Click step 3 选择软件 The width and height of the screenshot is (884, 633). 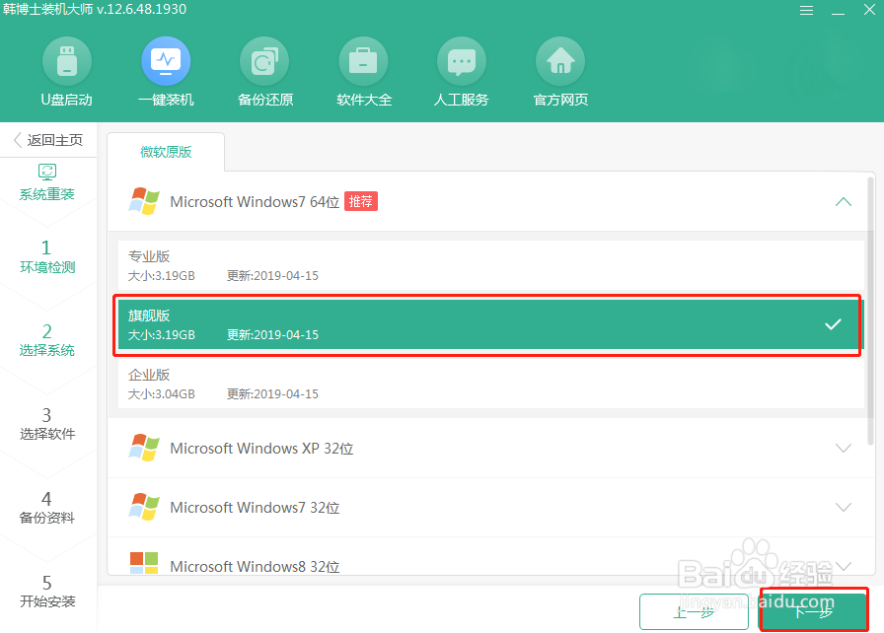pos(47,424)
